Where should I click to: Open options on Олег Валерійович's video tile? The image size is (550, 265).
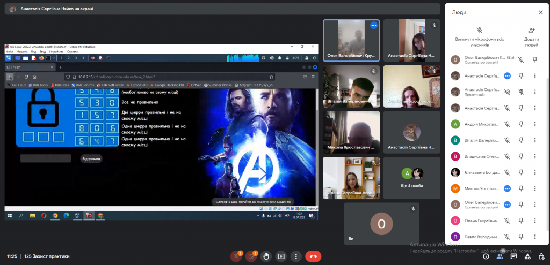pos(374,25)
